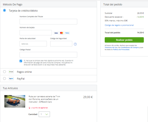Click the Pagos online payment logo
The image size is (148, 122).
point(11,72)
